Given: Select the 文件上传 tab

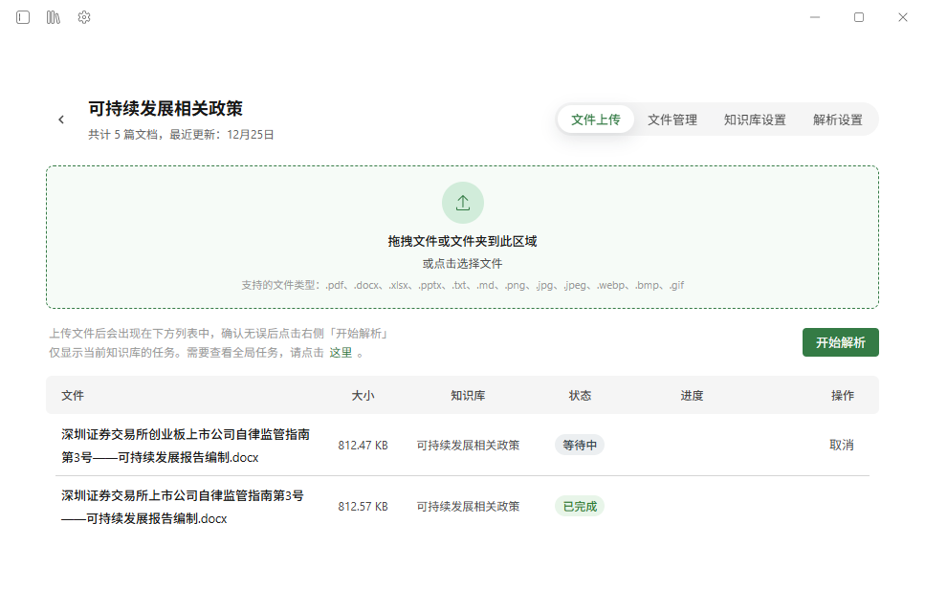Looking at the screenshot, I should coord(595,119).
